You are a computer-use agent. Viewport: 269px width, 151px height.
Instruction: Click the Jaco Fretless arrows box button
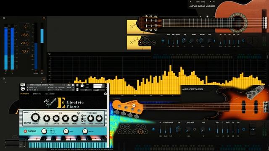[x=253, y=129]
